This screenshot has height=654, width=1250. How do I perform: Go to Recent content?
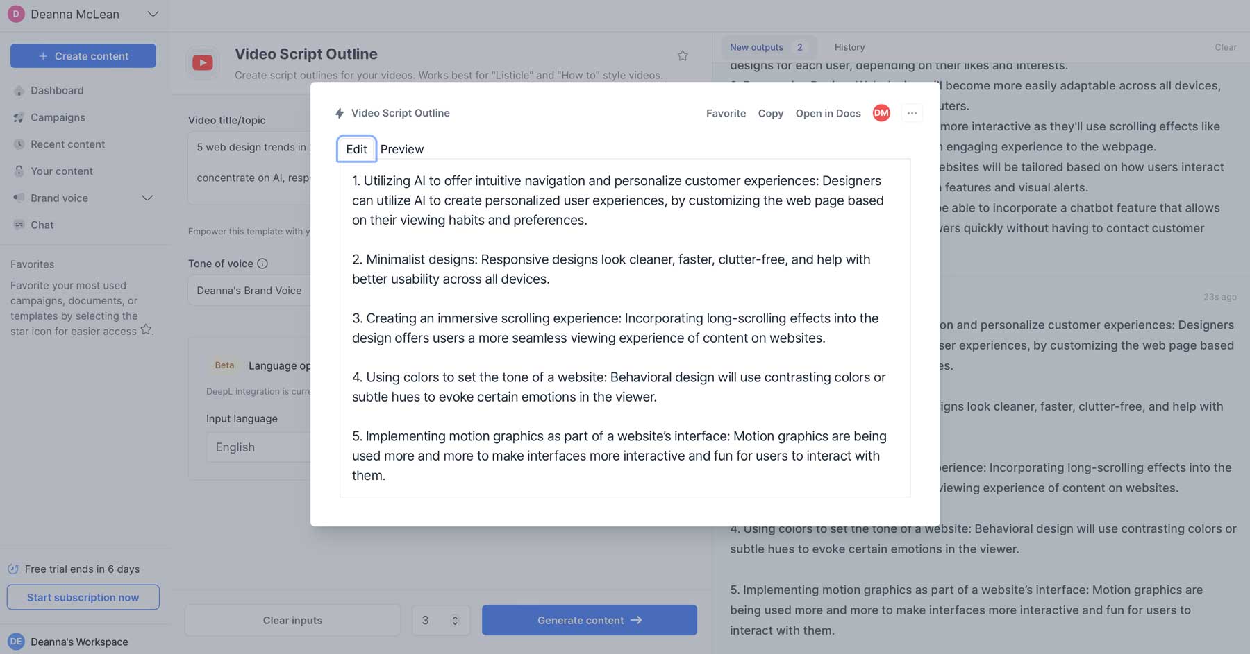[67, 144]
